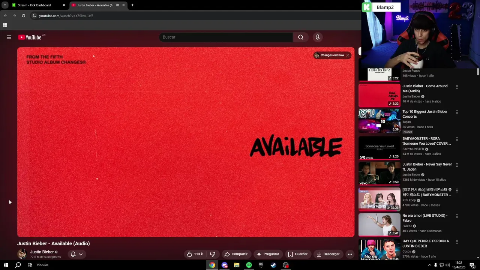Open Task View on the taskbar
The height and width of the screenshot is (270, 480).
(30, 265)
